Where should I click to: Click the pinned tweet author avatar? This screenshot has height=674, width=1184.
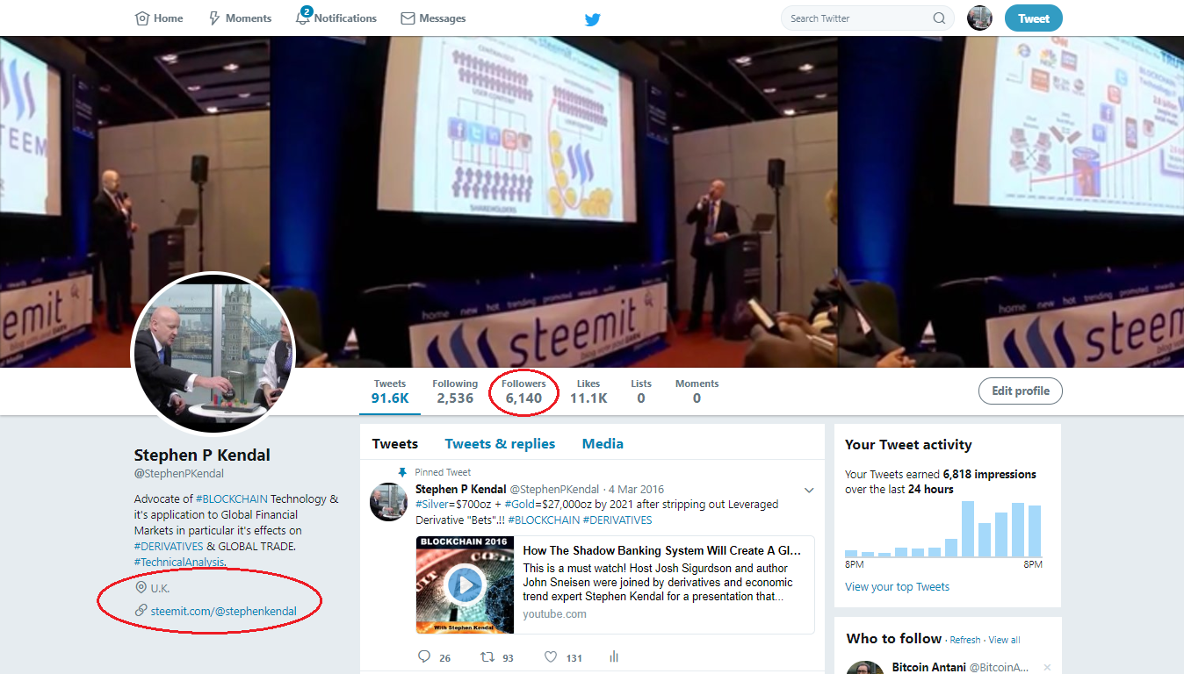tap(388, 501)
